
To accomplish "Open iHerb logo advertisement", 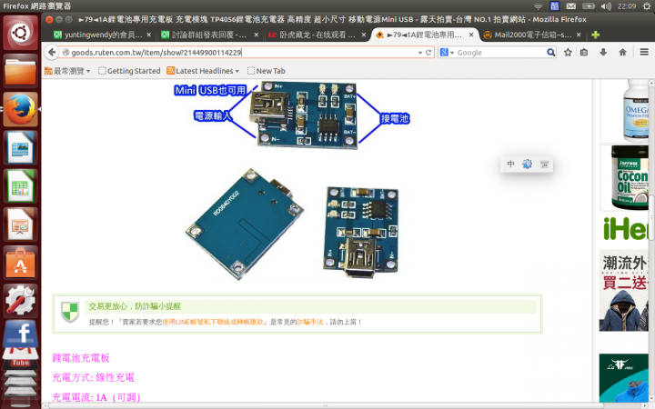I will [x=628, y=229].
